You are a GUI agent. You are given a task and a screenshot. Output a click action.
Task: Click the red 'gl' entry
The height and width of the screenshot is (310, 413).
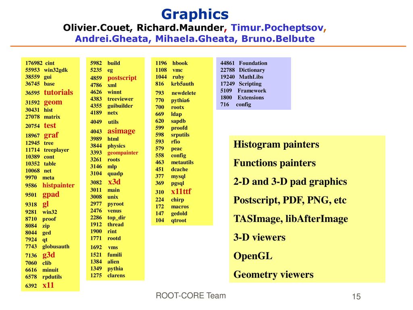46,204
